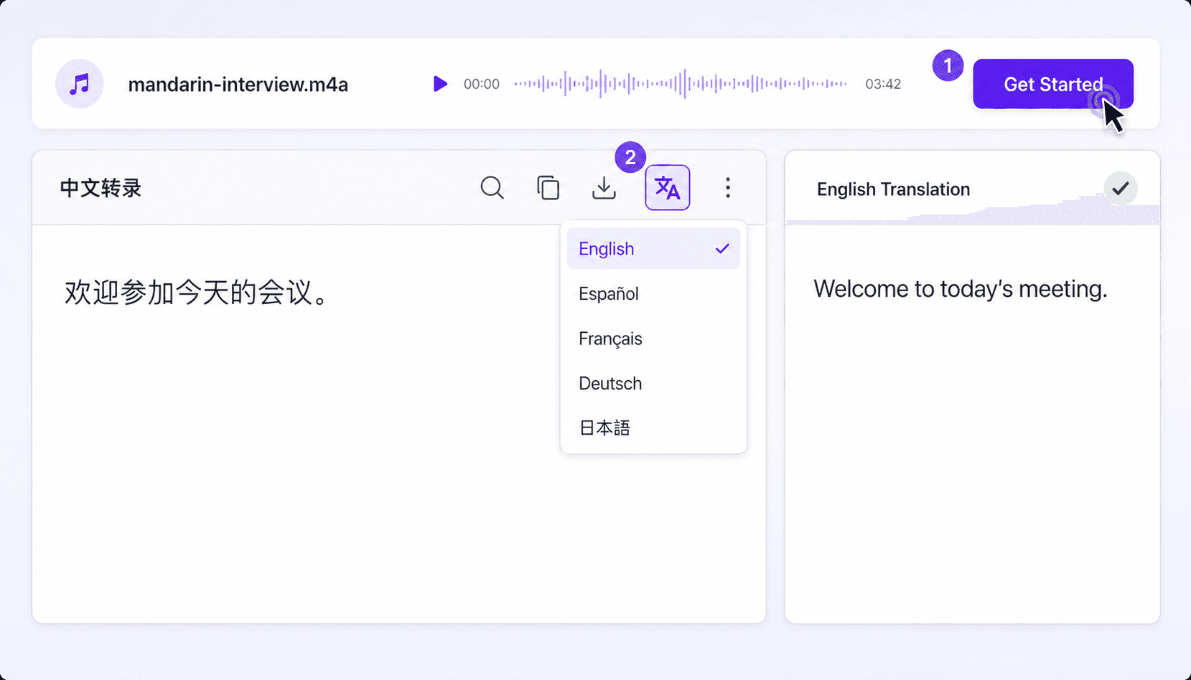Select 日本語 from the language list

653,428
